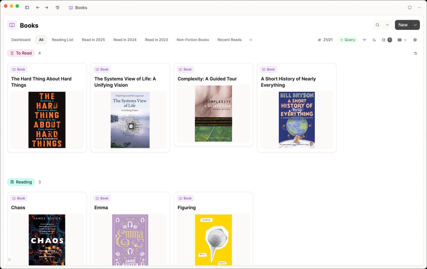Click Book tag on Hard Thing card
Image resolution: width=427 pixels, height=269 pixels.
(x=18, y=69)
